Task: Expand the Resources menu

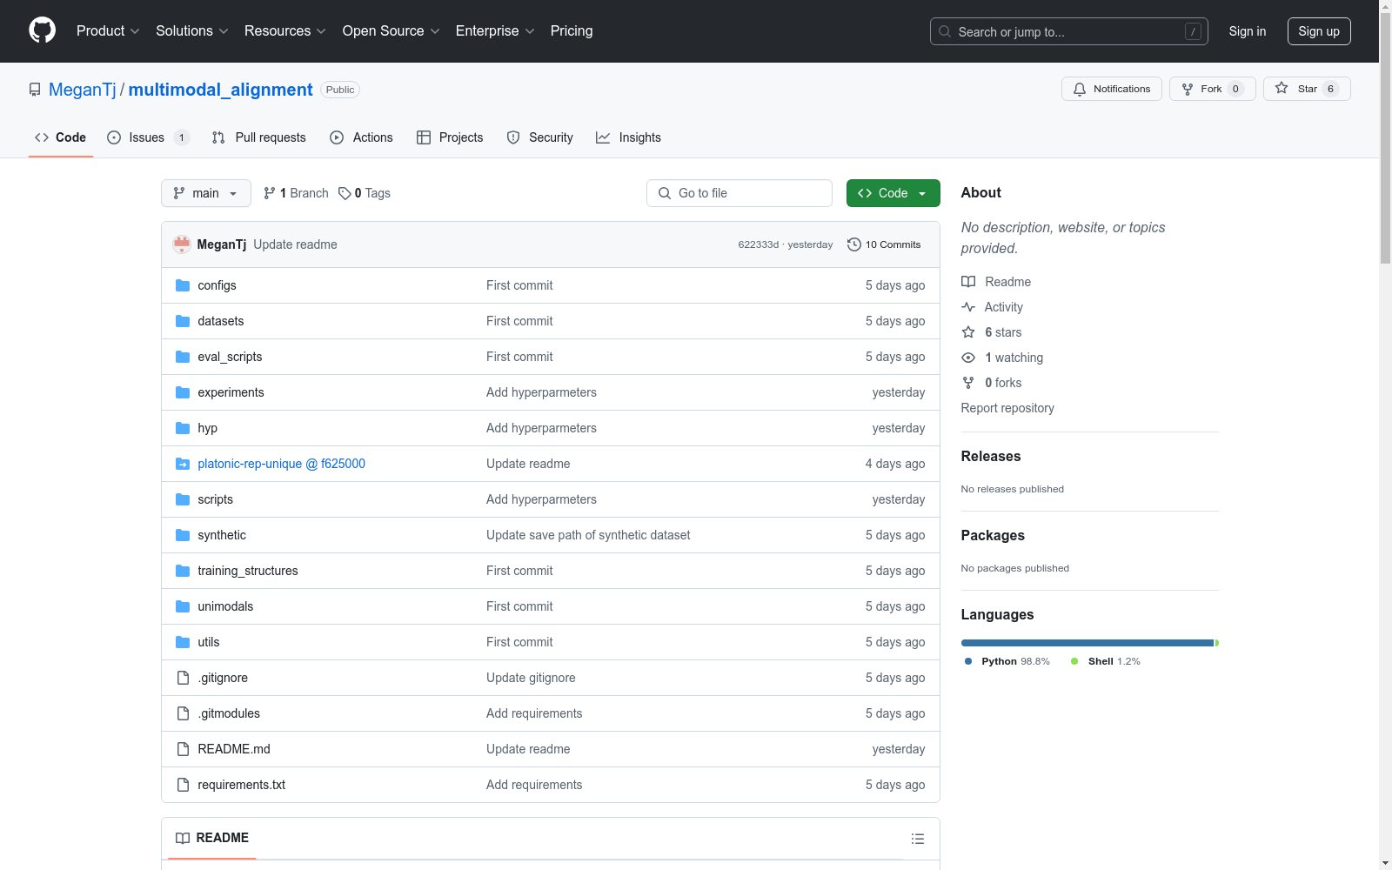Action: (285, 31)
